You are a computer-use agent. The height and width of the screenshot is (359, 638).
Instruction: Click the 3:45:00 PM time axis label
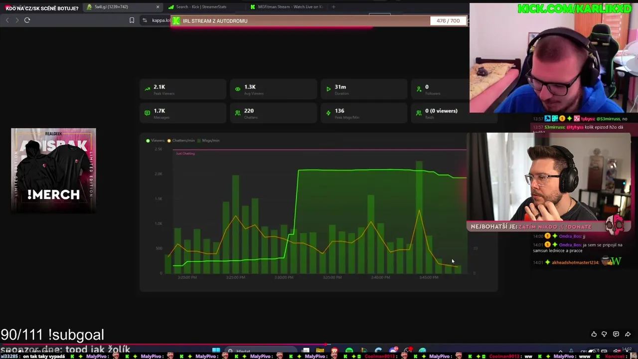click(429, 277)
